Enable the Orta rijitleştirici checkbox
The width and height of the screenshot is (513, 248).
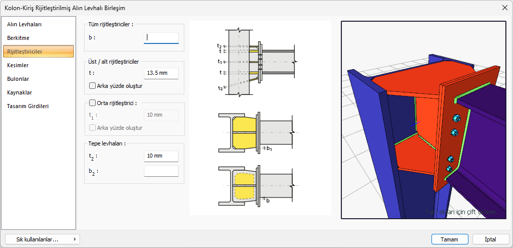[x=93, y=103]
